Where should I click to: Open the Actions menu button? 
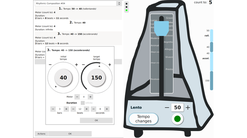point(41,134)
